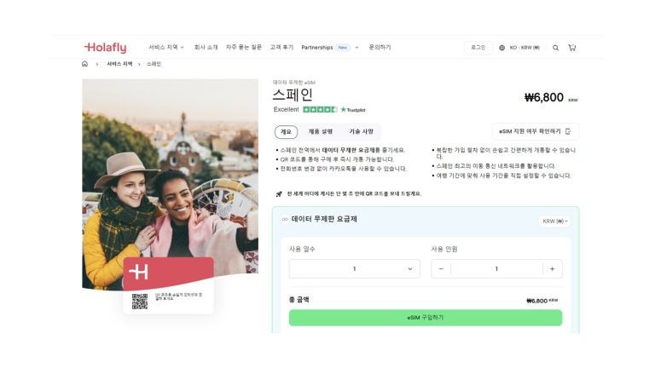
Task: Open the search magnifier icon
Action: pyautogui.click(x=555, y=48)
